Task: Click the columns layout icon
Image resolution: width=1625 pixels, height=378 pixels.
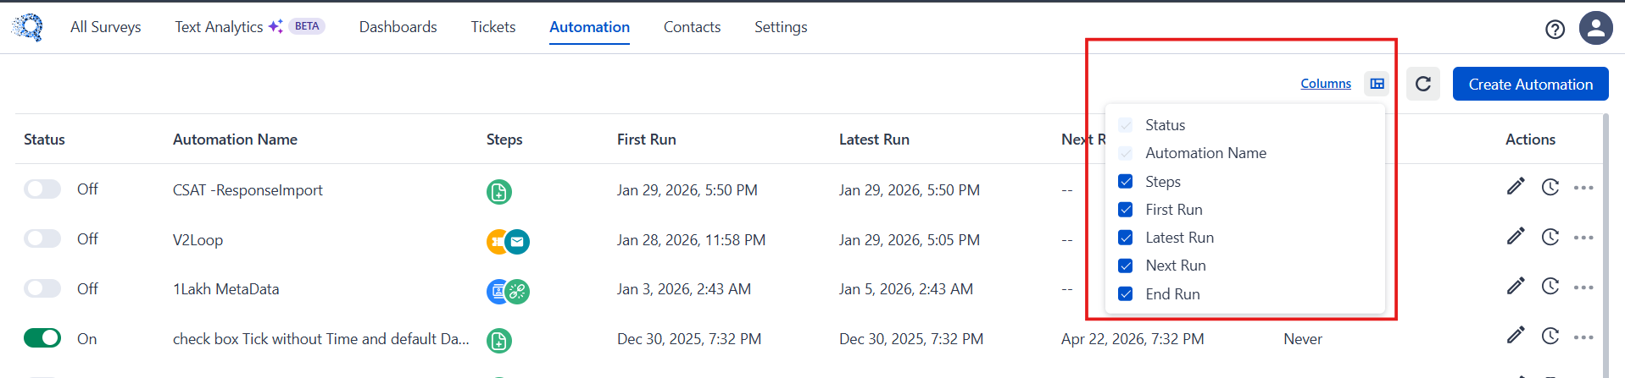Action: 1377,84
